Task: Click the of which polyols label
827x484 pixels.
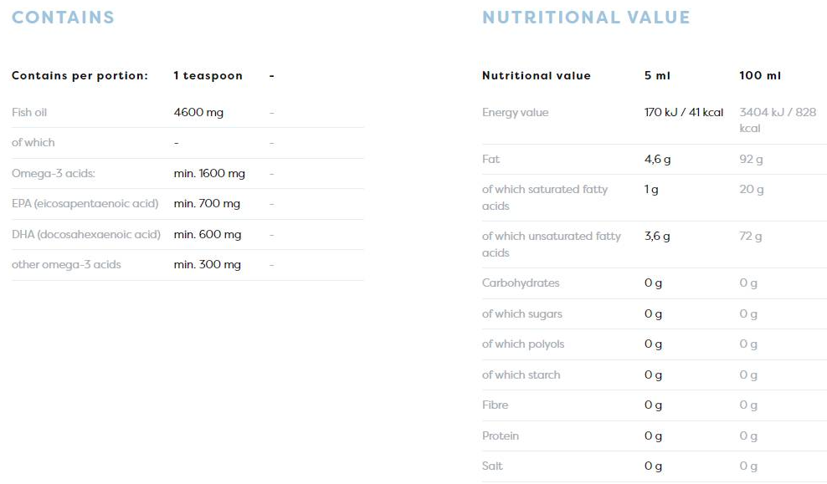Action: [x=523, y=344]
